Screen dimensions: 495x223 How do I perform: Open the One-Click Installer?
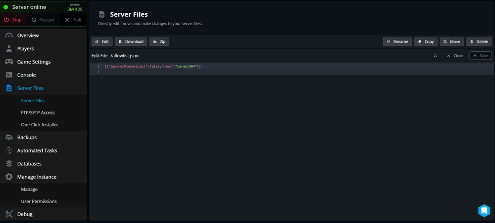pos(39,125)
